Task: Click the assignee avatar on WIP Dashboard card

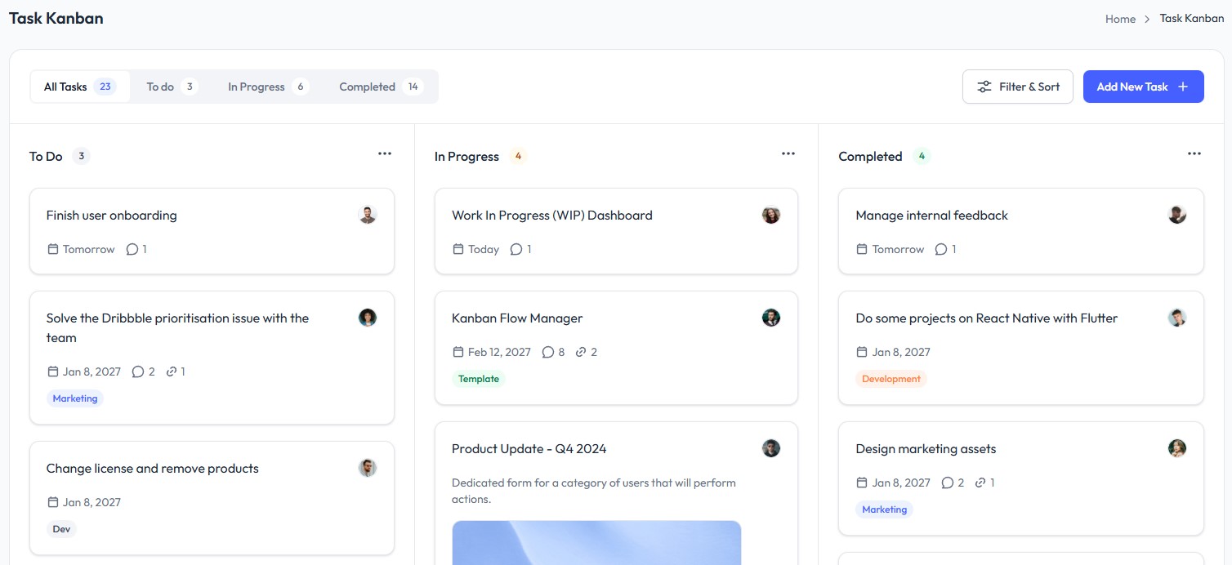Action: tap(770, 215)
